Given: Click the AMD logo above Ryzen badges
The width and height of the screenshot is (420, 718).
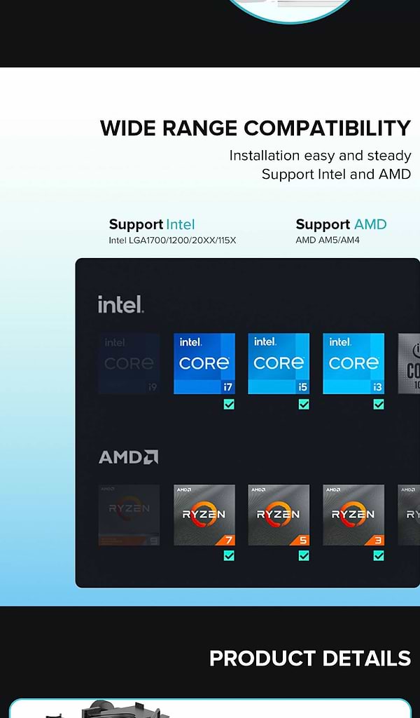Looking at the screenshot, I should (128, 457).
